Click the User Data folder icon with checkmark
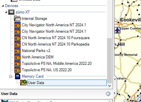 coord(24,82)
